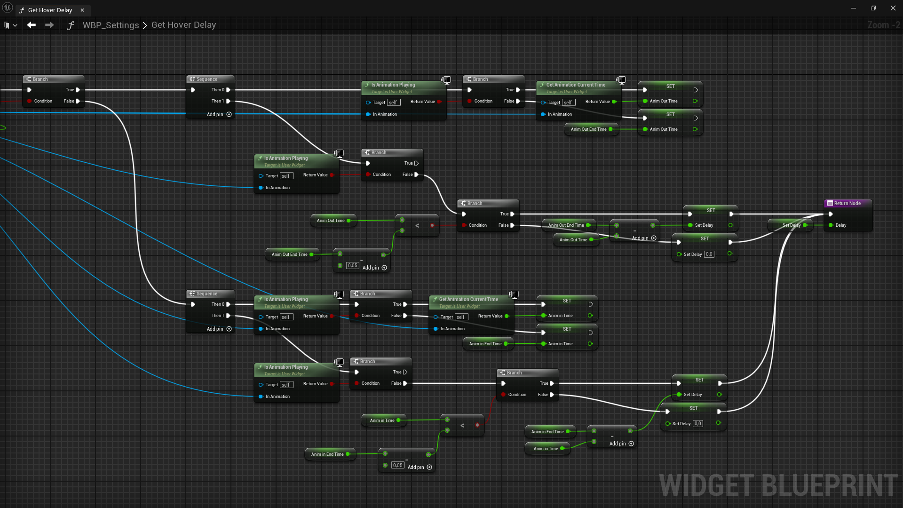This screenshot has width=903, height=508.
Task: Click the top-left Branch node icon
Action: [29, 79]
